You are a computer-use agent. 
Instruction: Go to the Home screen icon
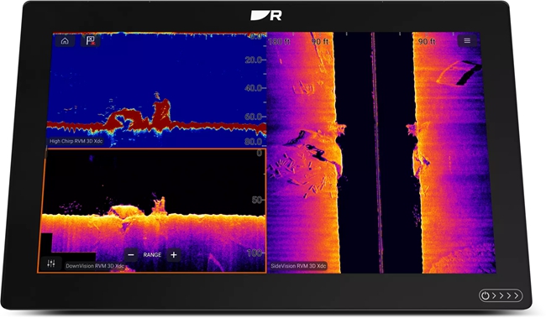pyautogui.click(x=65, y=41)
